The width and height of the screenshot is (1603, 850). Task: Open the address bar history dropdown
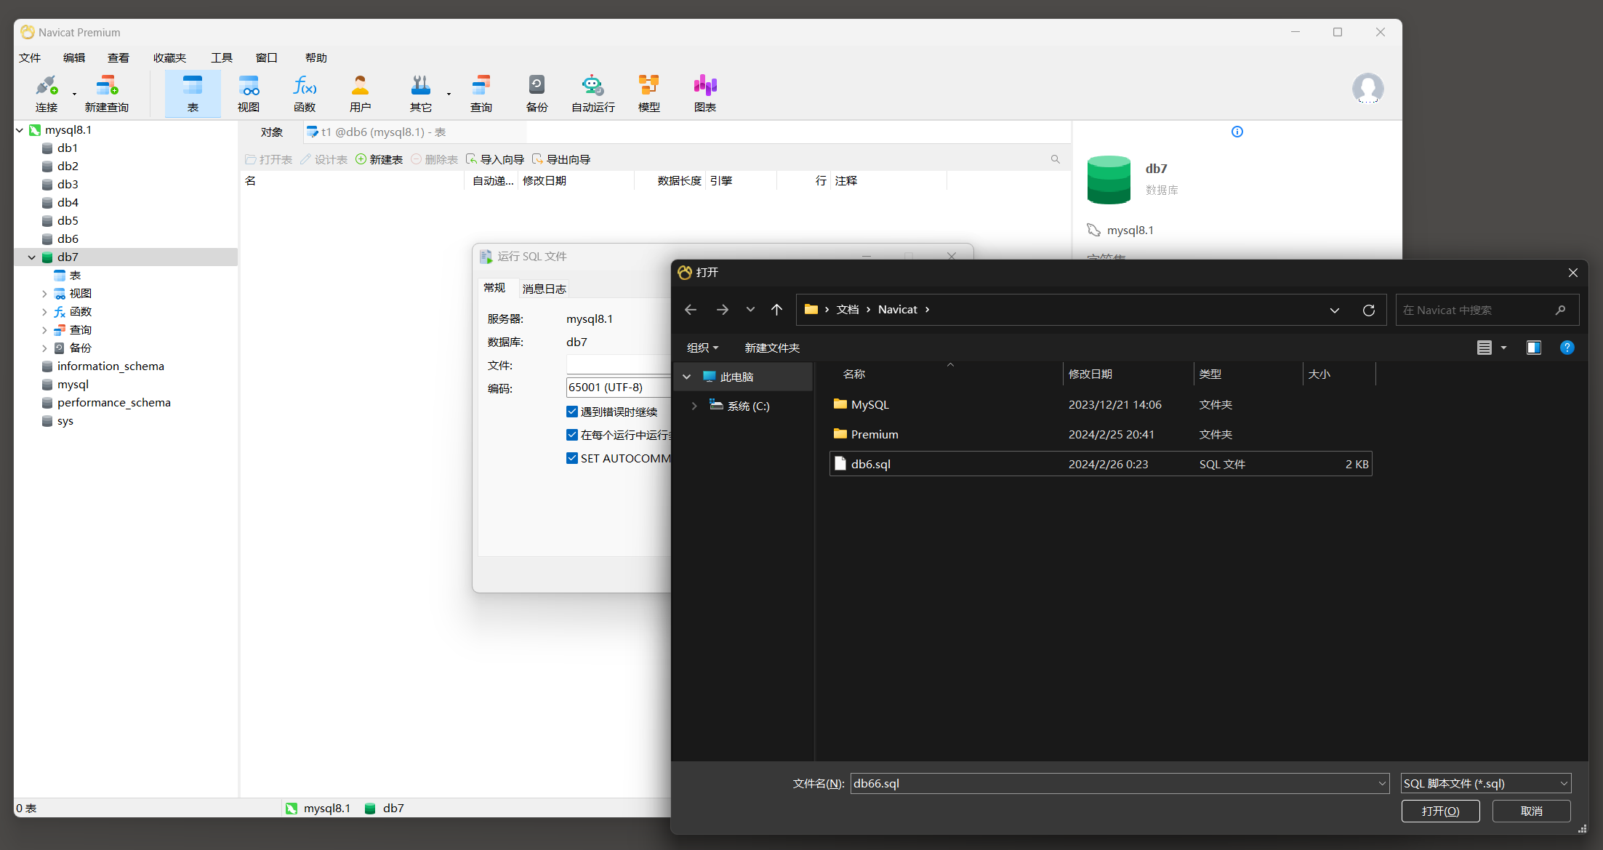(1335, 310)
